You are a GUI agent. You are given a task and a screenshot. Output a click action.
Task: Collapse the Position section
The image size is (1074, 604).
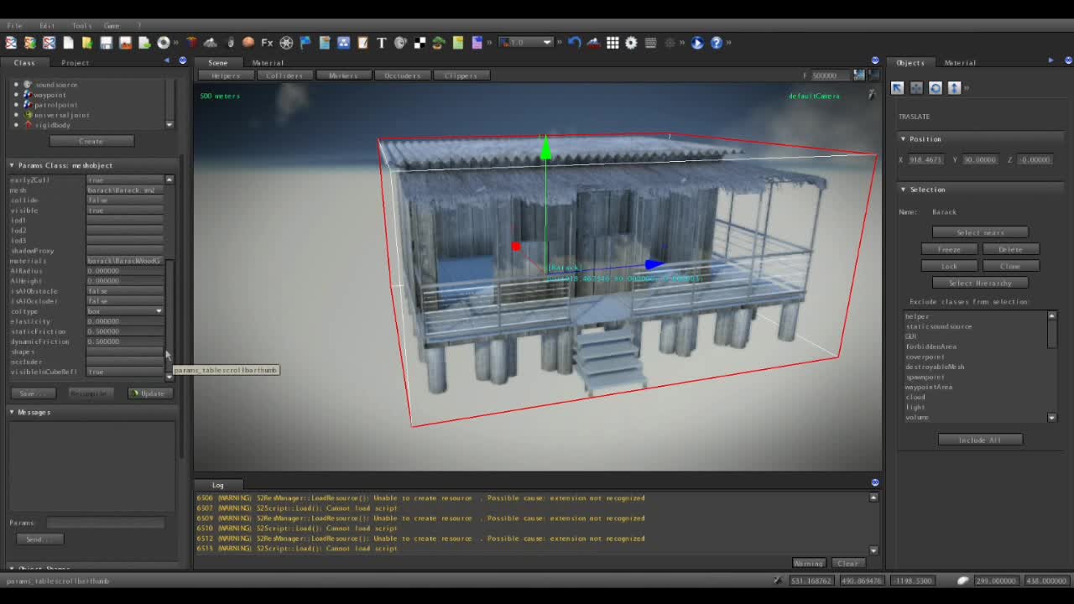click(903, 138)
